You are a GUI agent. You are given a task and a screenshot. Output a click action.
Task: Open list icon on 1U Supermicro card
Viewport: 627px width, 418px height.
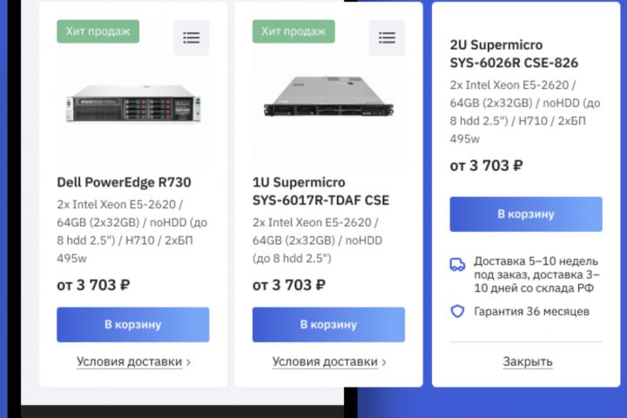(x=387, y=37)
